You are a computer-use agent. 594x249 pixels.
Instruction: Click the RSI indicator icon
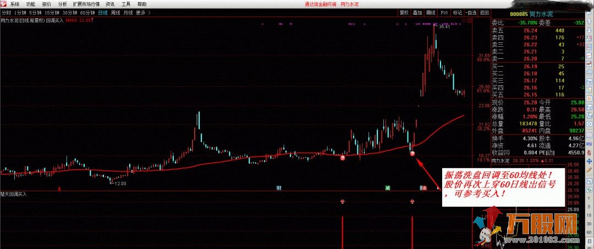[589, 144]
